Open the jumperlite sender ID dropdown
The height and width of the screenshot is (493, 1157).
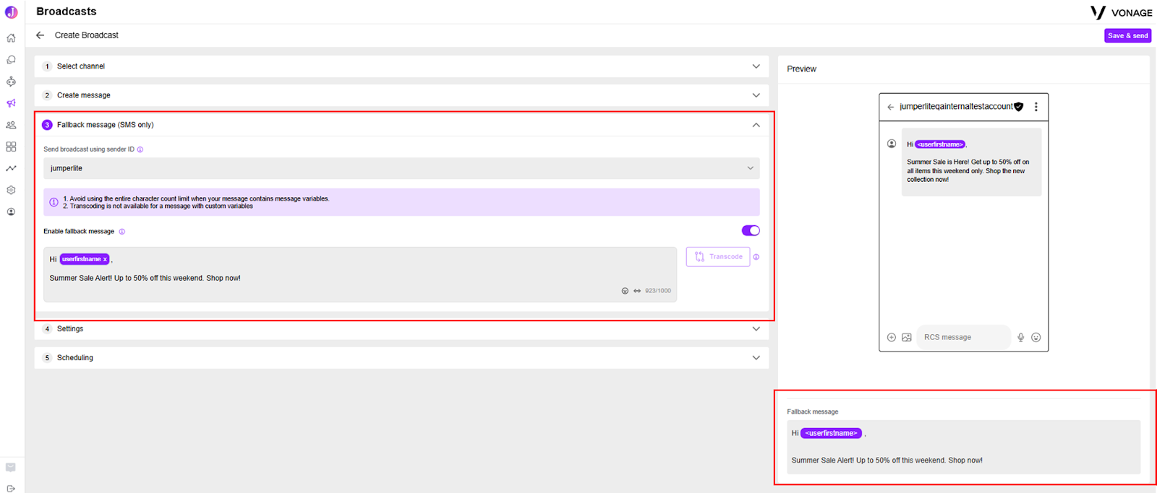click(401, 168)
